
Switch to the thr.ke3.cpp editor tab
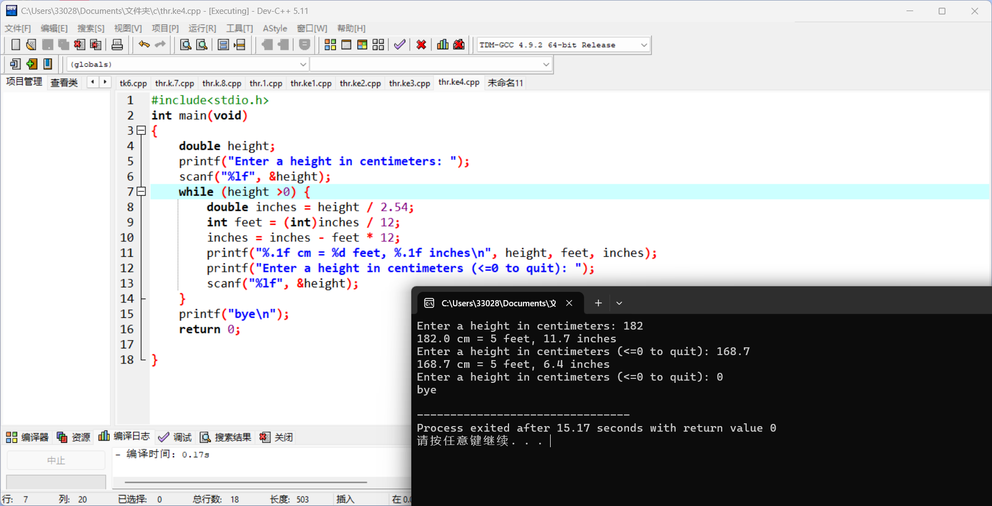pos(410,83)
